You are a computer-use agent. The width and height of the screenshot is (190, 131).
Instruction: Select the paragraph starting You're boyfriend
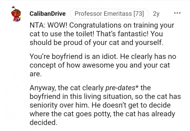(x=103, y=65)
